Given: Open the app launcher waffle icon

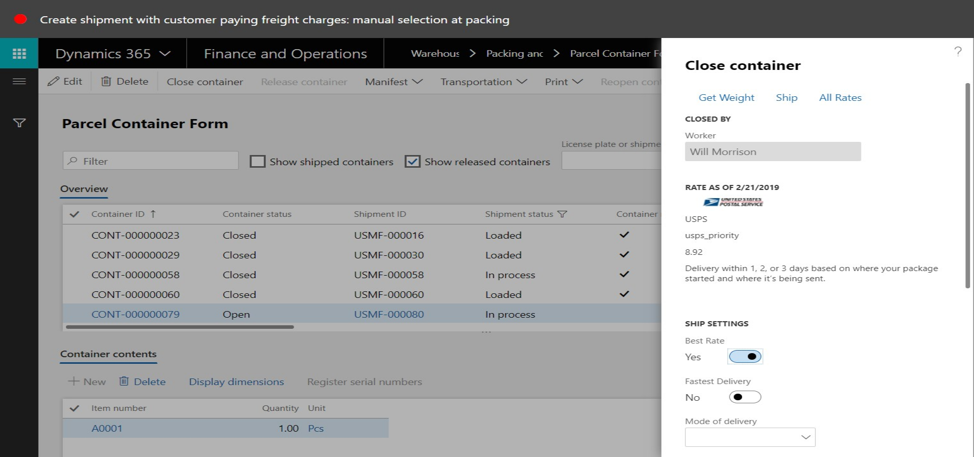Looking at the screenshot, I should (x=19, y=53).
